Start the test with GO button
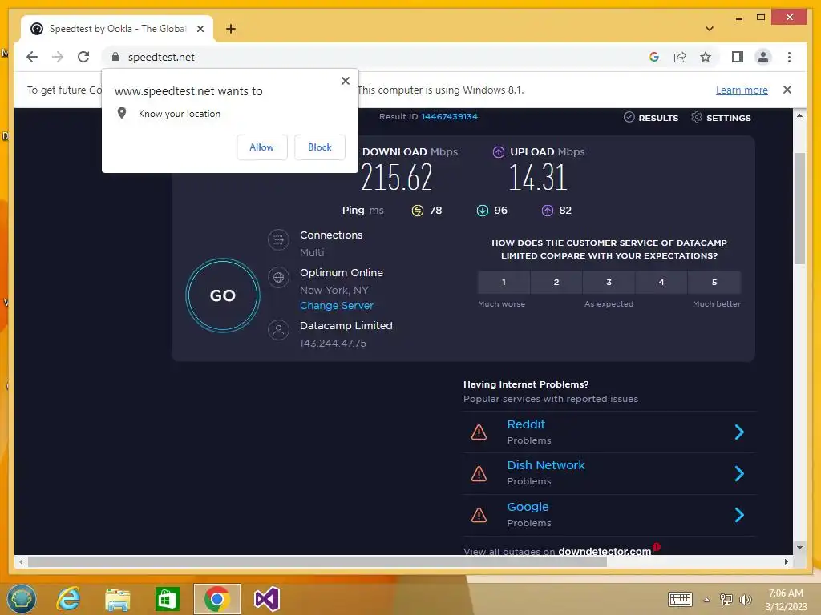The height and width of the screenshot is (615, 821). [223, 295]
